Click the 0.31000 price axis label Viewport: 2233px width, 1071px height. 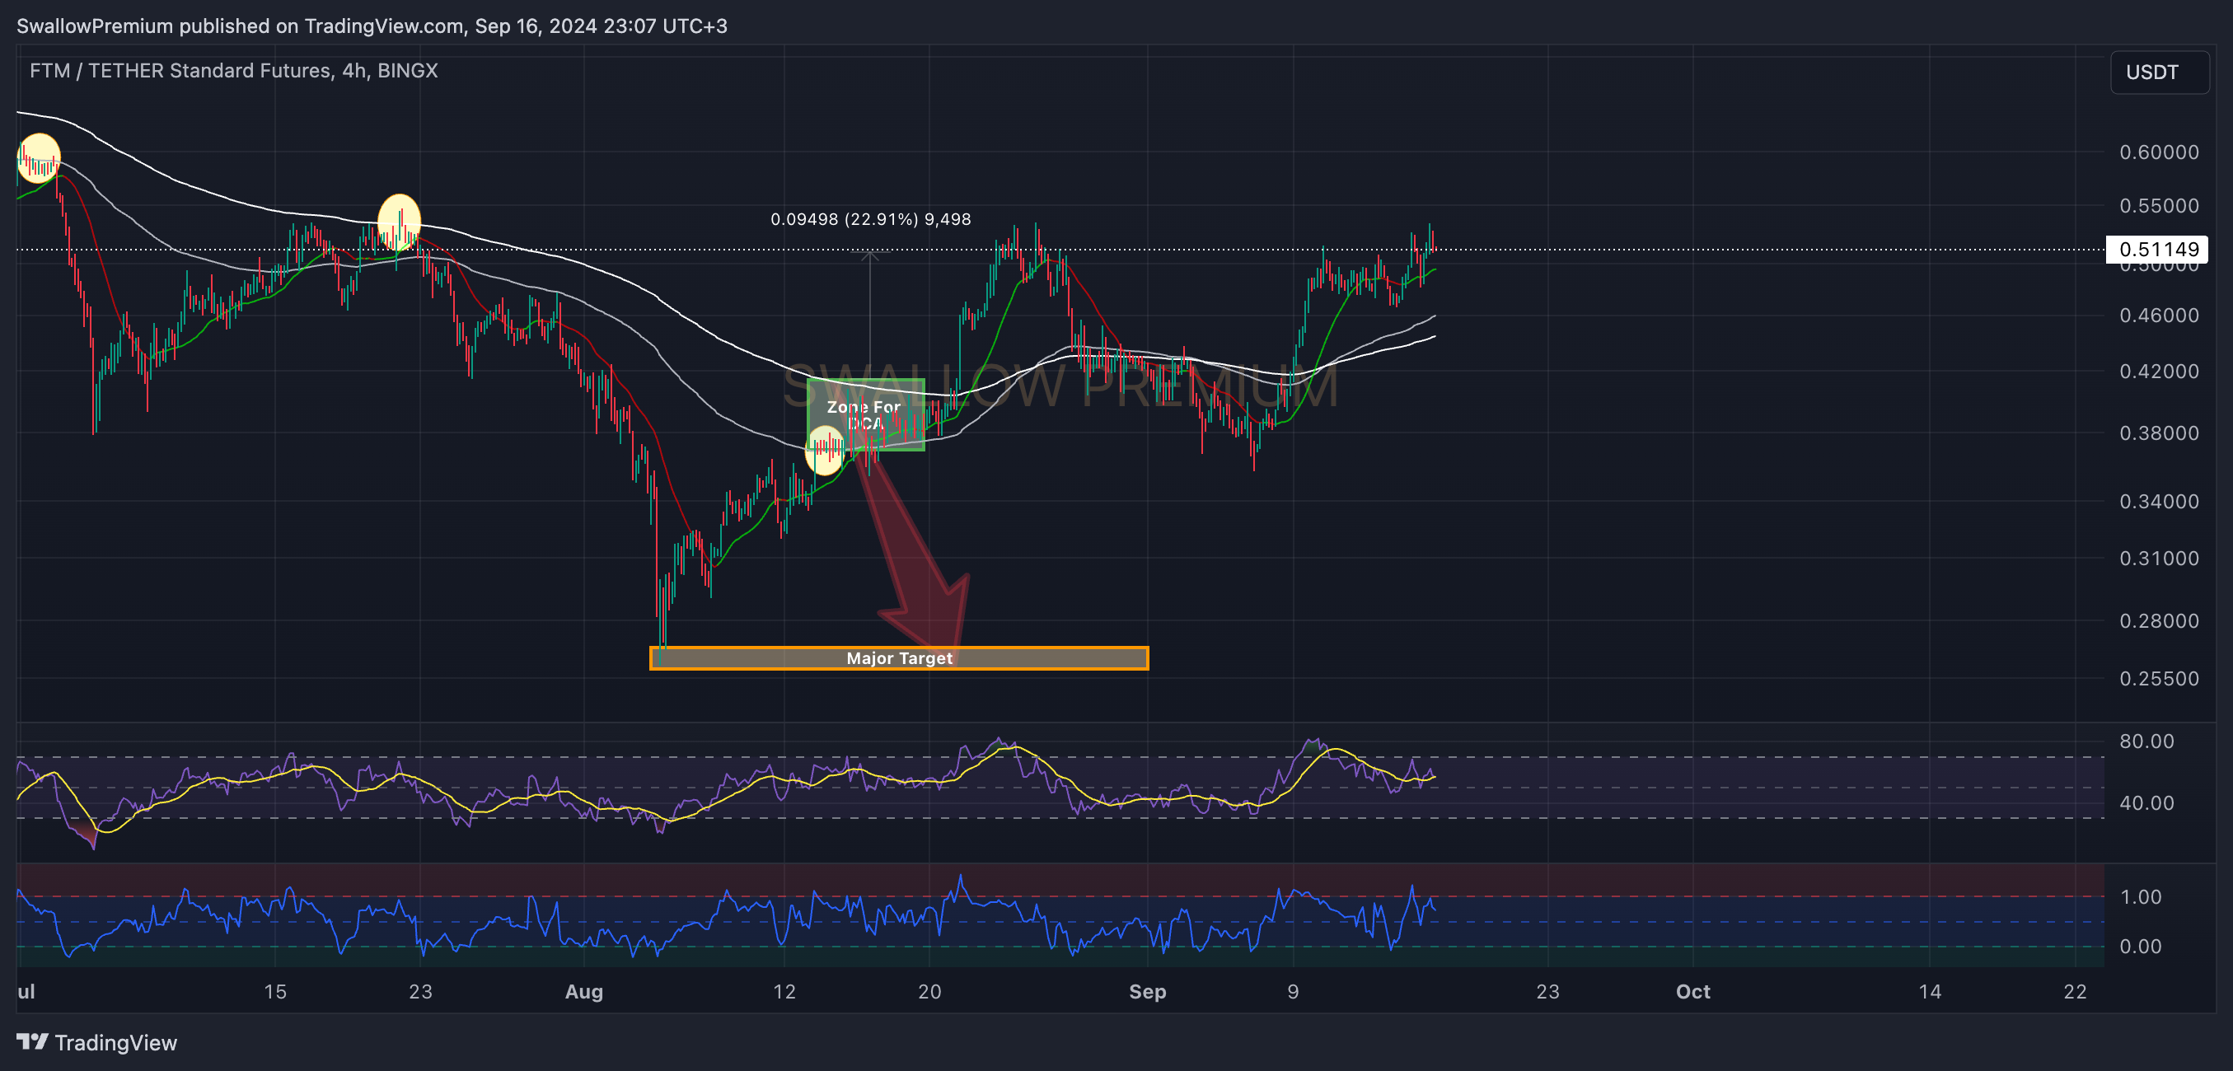[2159, 559]
